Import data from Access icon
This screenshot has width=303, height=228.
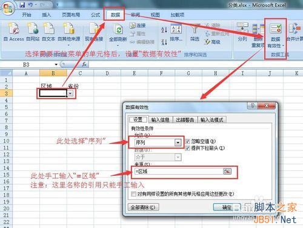[x=14, y=29]
